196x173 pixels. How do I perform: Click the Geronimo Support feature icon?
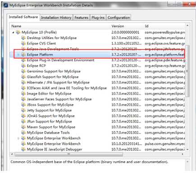click(x=23, y=71)
